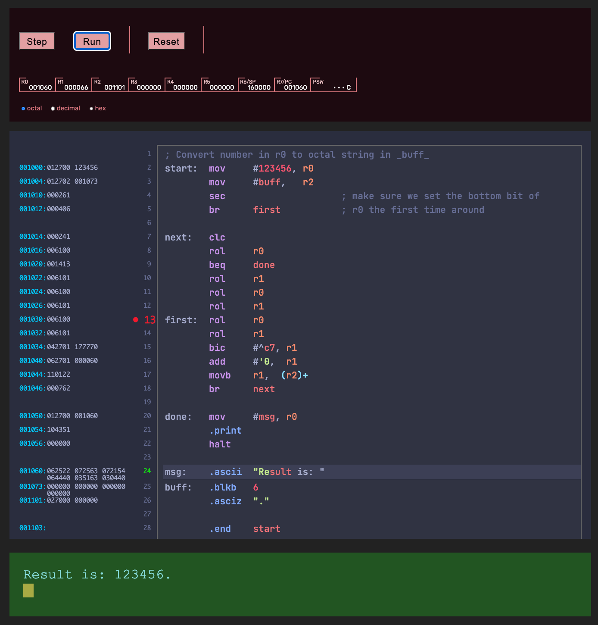Click the R2 register value 001101

[114, 87]
